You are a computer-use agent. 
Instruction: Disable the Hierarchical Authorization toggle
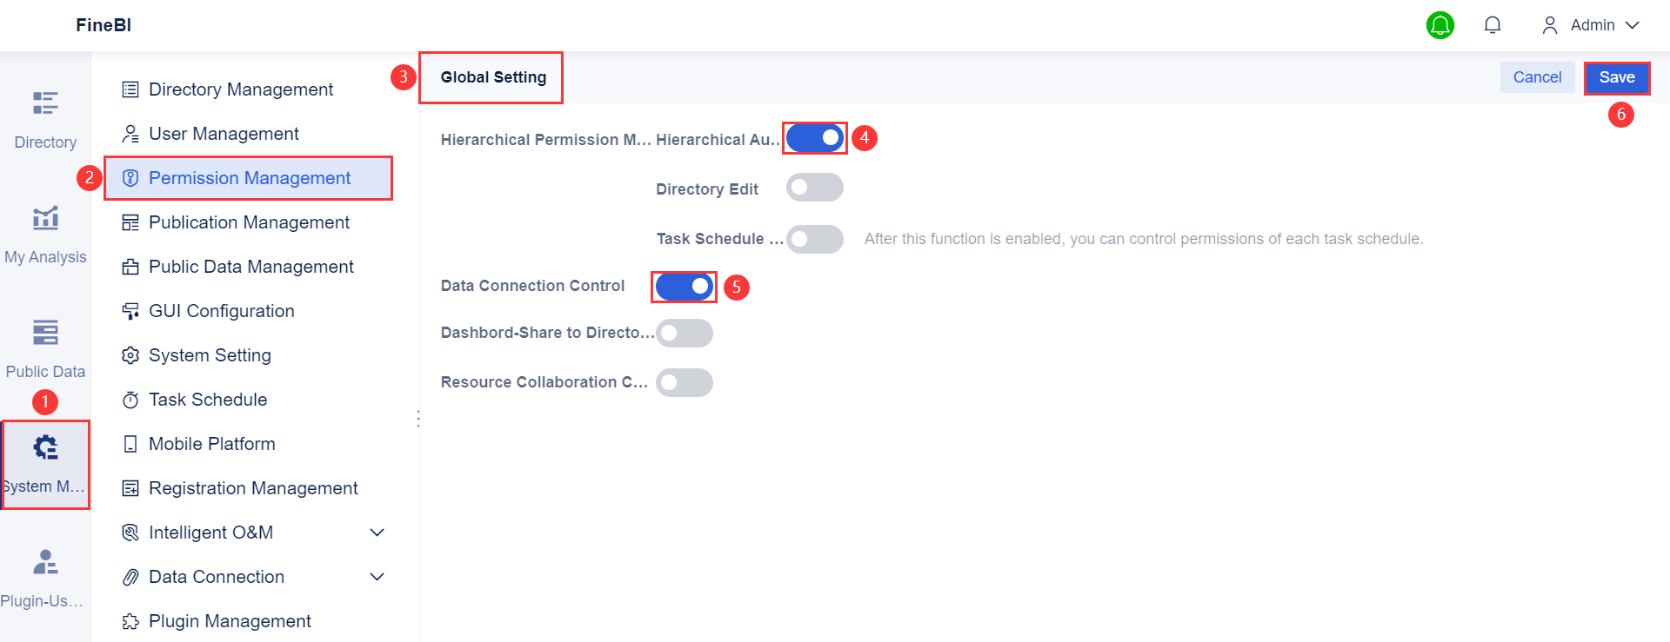click(814, 137)
